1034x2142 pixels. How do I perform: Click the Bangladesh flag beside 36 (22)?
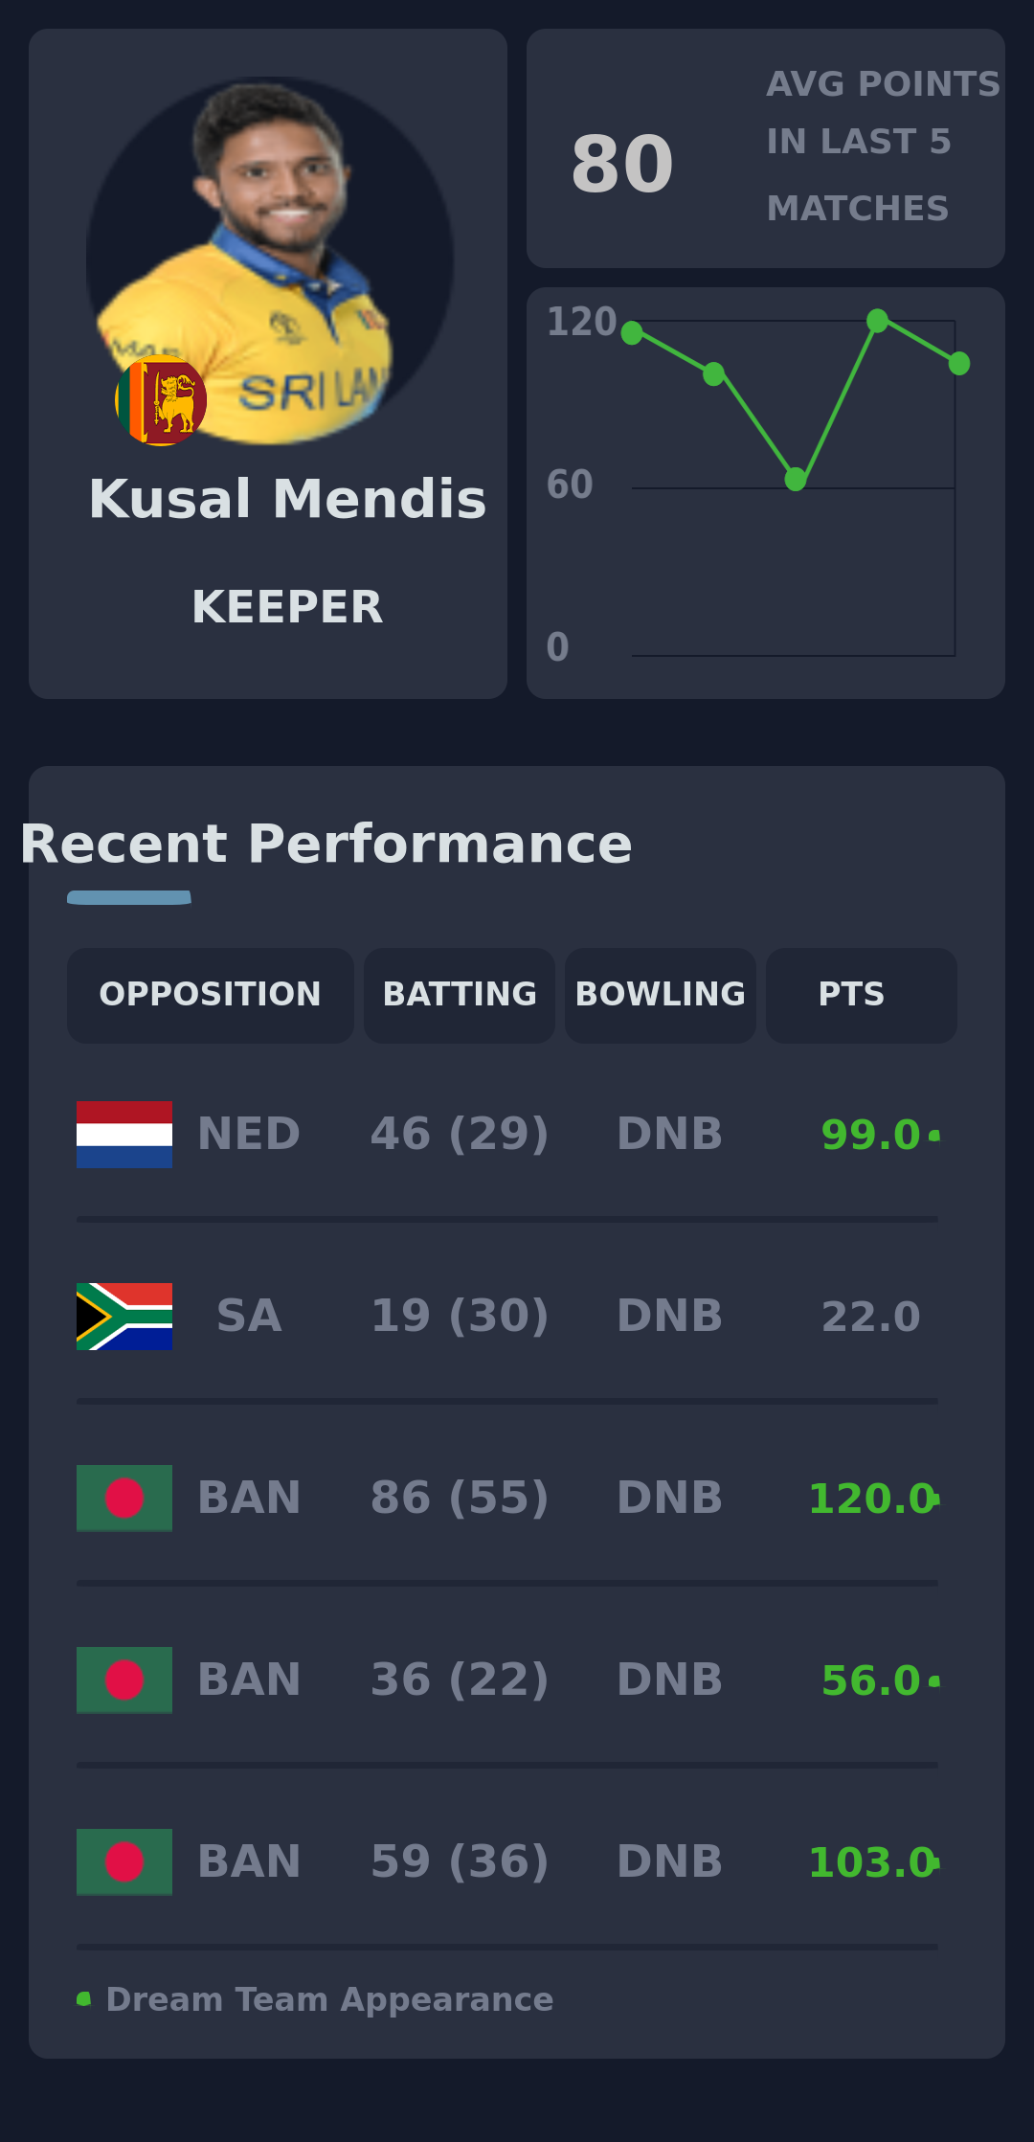coord(124,1680)
